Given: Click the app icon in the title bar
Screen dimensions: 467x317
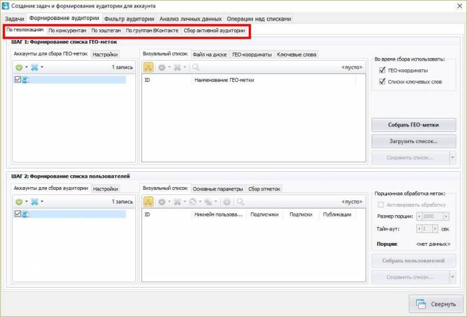Looking at the screenshot, I should [x=6, y=5].
